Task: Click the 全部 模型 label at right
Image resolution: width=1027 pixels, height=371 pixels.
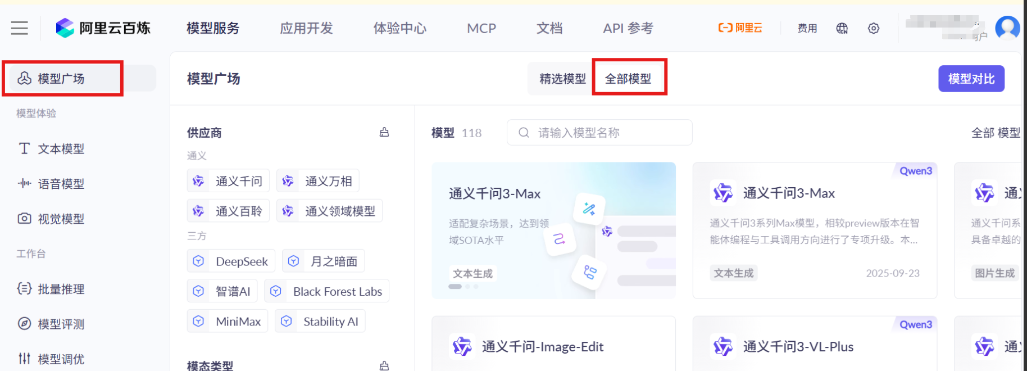Action: [996, 133]
